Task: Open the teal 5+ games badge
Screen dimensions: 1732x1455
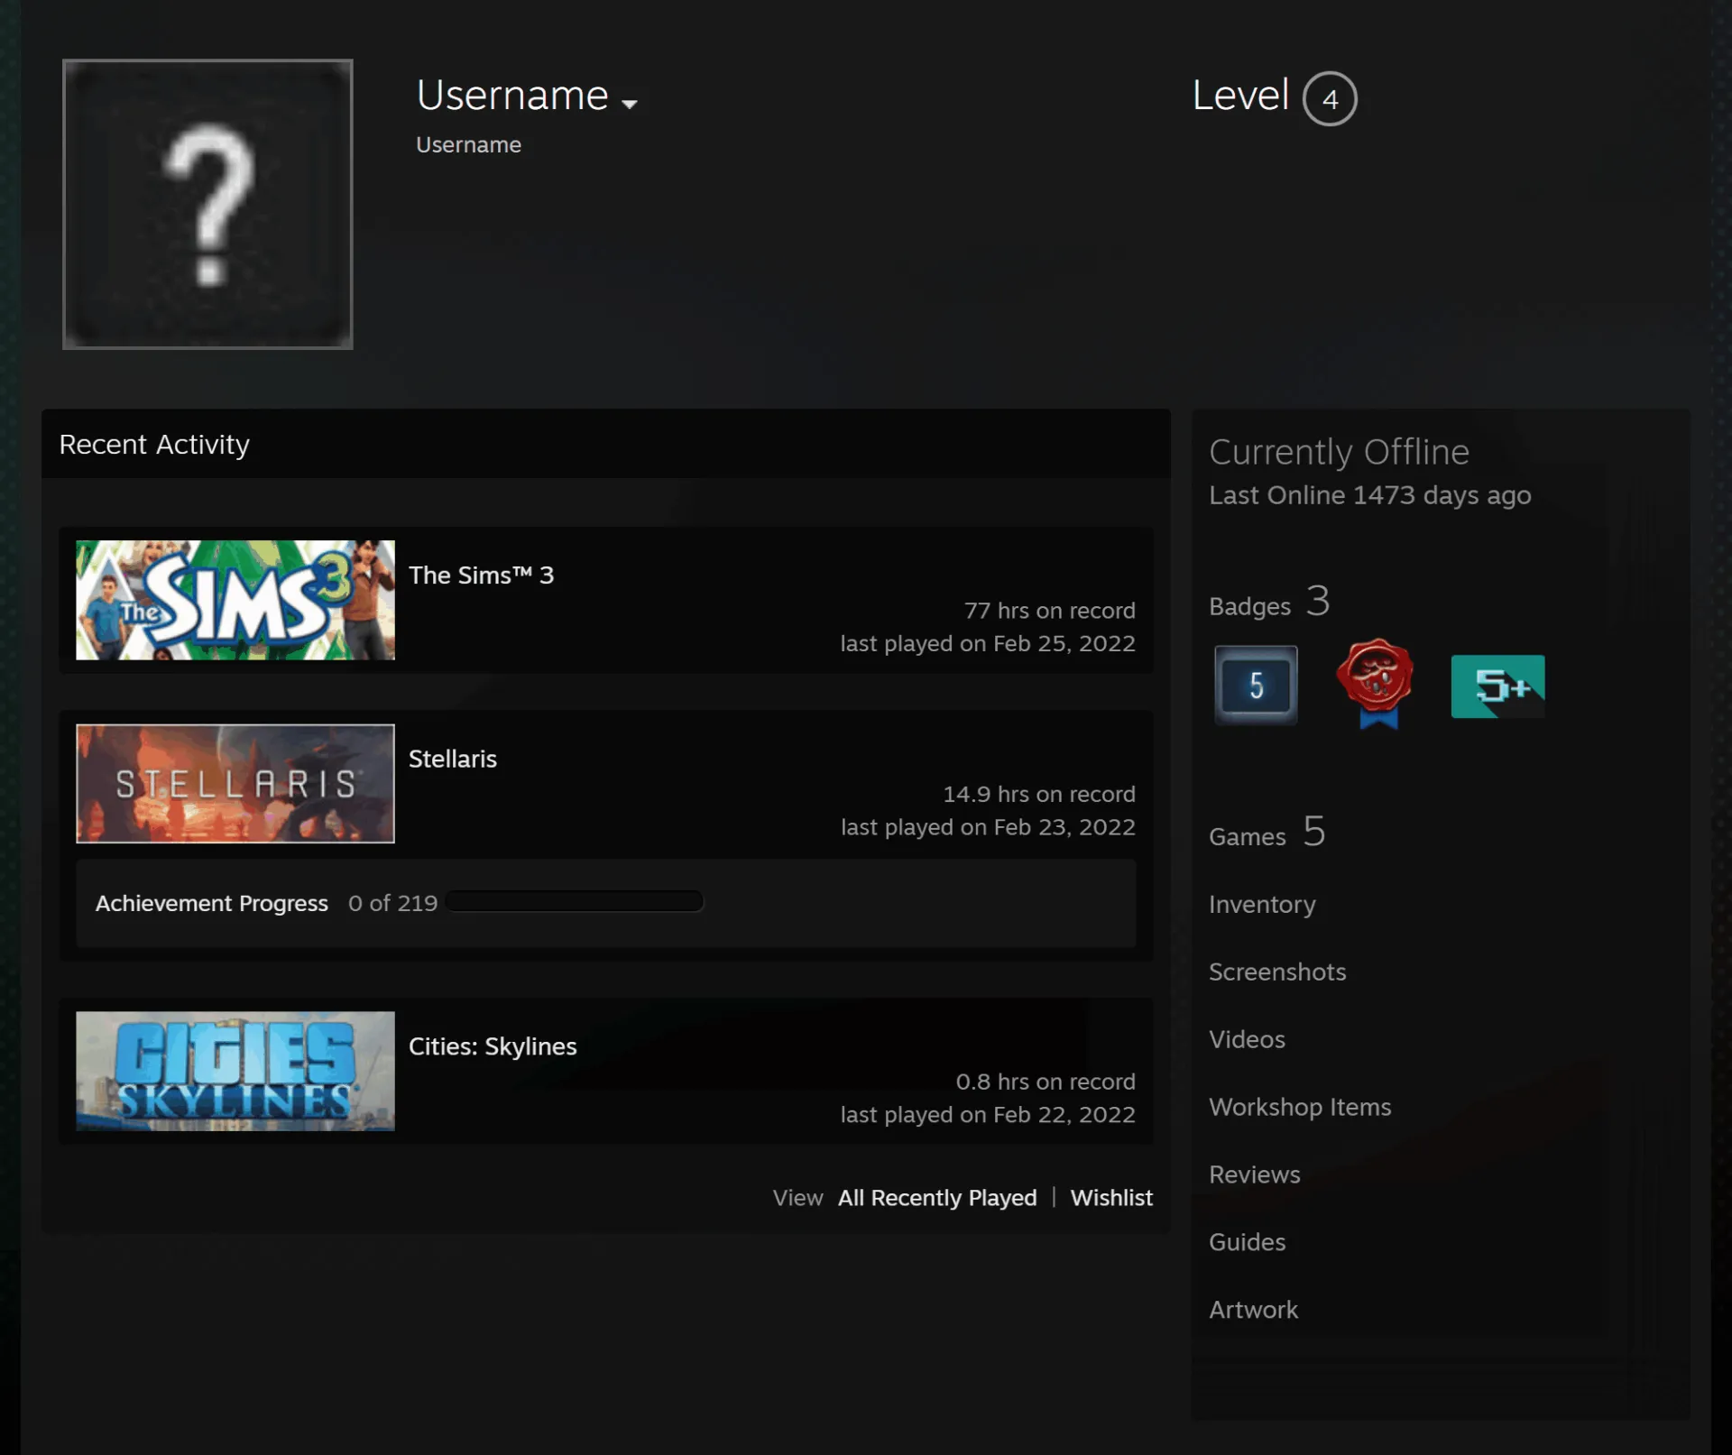Action: 1497,686
